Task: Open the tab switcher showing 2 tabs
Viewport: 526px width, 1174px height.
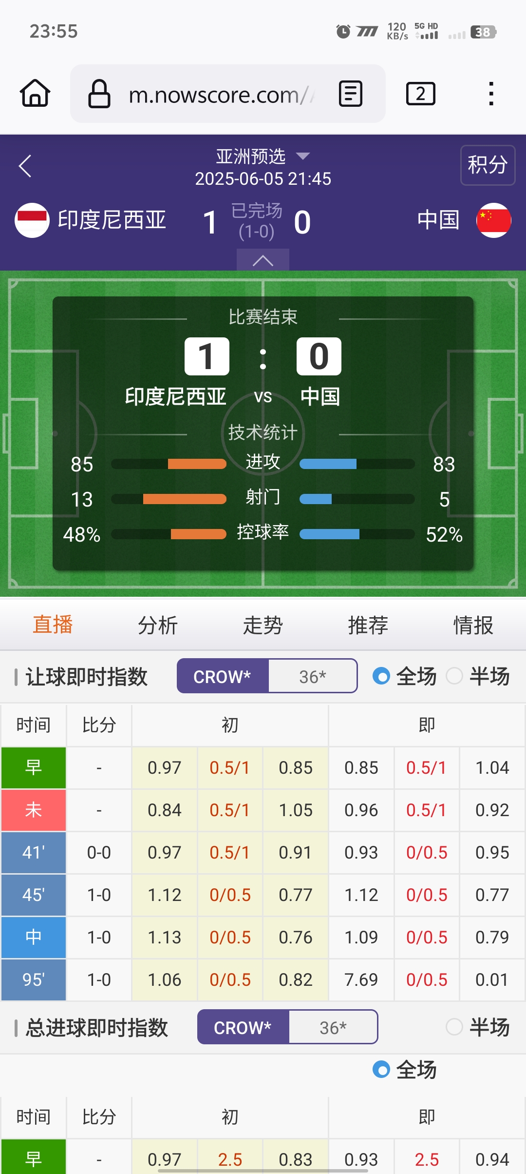Action: coord(420,94)
